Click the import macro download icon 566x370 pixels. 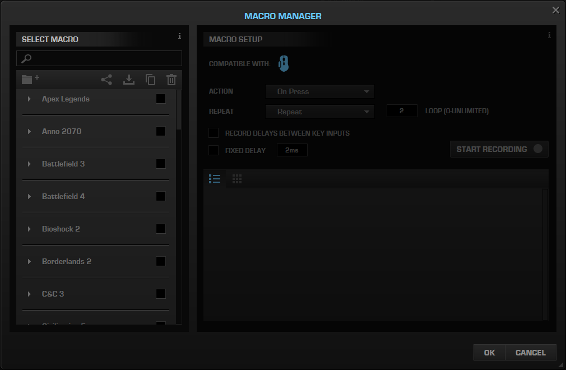point(129,80)
